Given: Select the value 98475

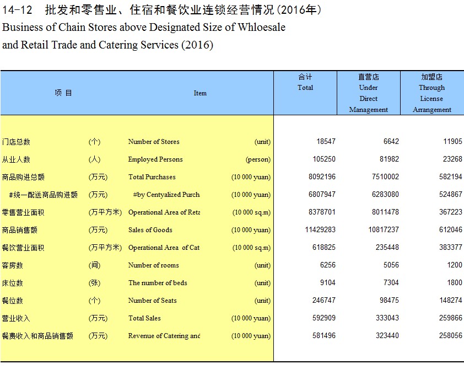Looking at the screenshot, I should pos(389,301).
